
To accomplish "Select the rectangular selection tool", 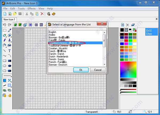I will [x=5, y=30].
